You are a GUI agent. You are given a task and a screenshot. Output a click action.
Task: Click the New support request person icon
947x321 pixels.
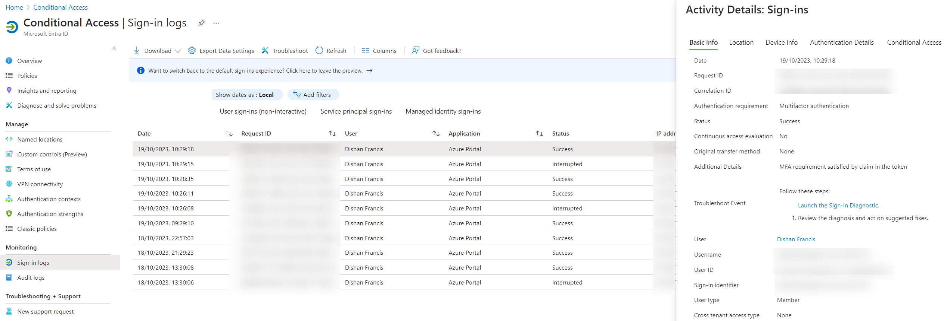9,311
